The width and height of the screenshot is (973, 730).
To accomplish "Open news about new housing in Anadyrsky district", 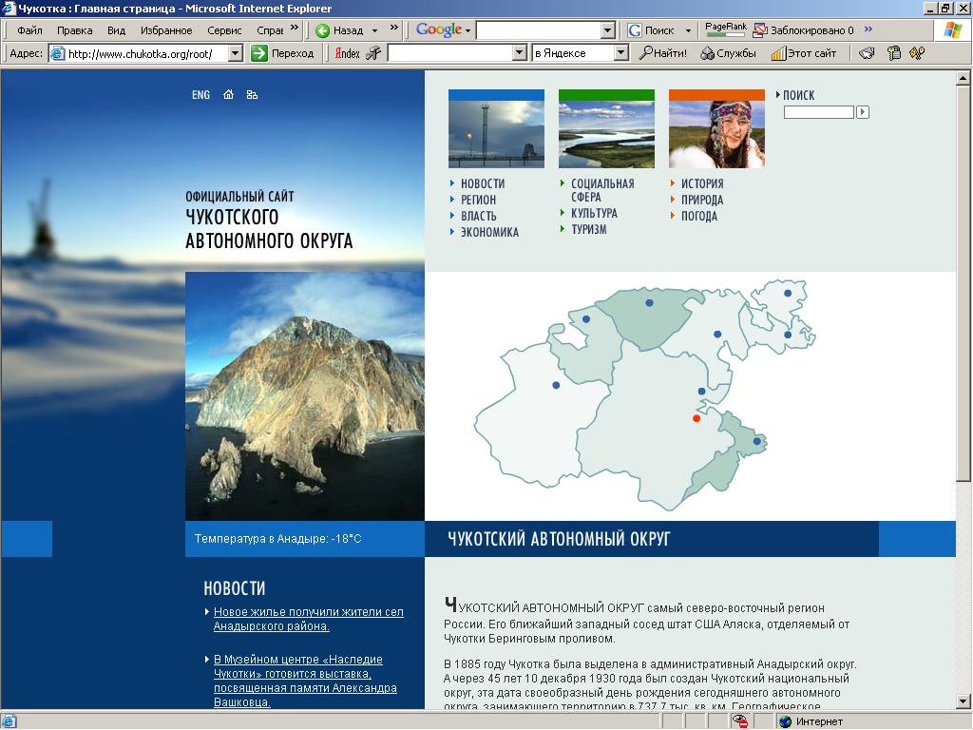I will pyautogui.click(x=309, y=619).
